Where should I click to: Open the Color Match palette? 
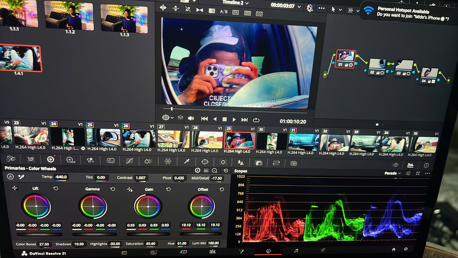click(31, 159)
